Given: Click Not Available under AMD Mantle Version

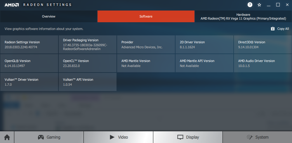Looking at the screenshot, I should tap(131, 66).
